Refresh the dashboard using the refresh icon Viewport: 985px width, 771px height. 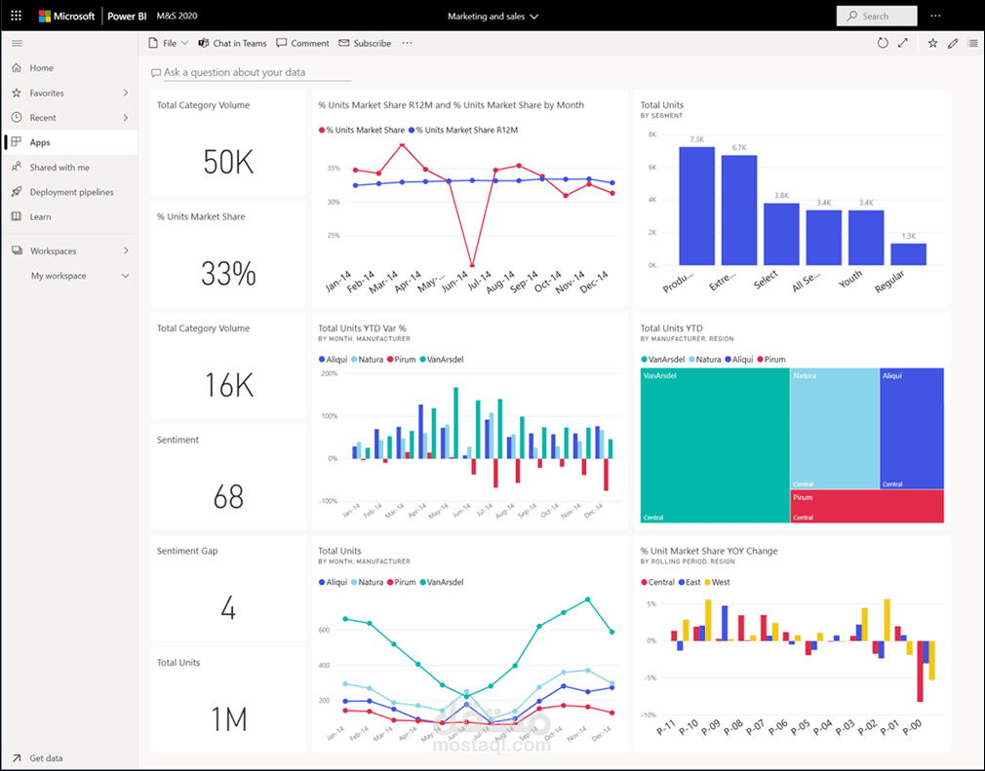pyautogui.click(x=883, y=43)
